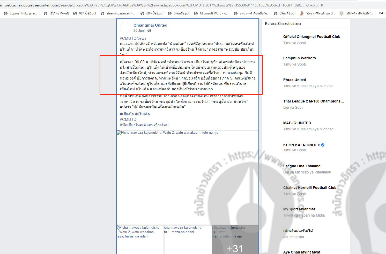Screen dimensions: 386x254
Task: Open Official Chiangmai Football Club page
Action: [311, 37]
